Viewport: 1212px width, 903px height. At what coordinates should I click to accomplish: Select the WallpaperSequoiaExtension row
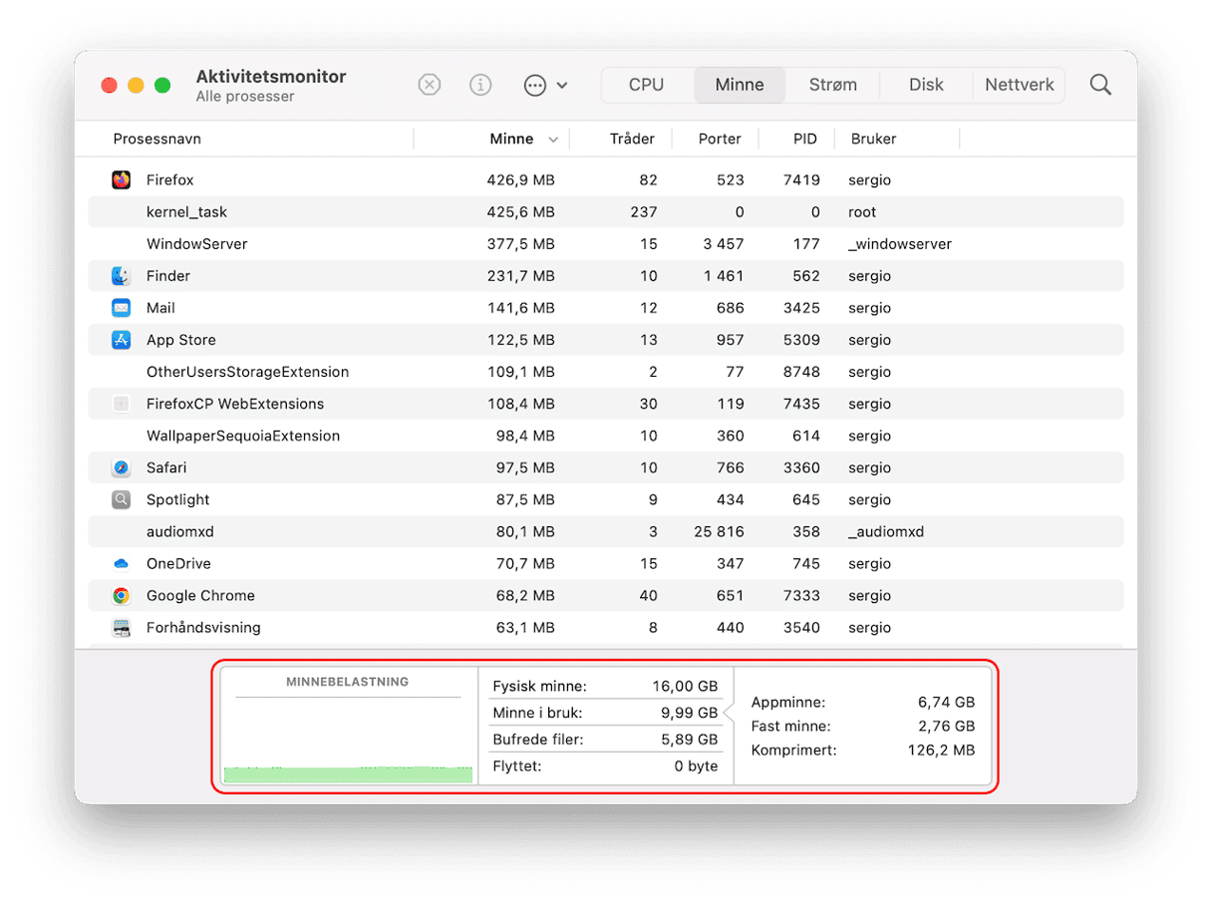point(606,435)
